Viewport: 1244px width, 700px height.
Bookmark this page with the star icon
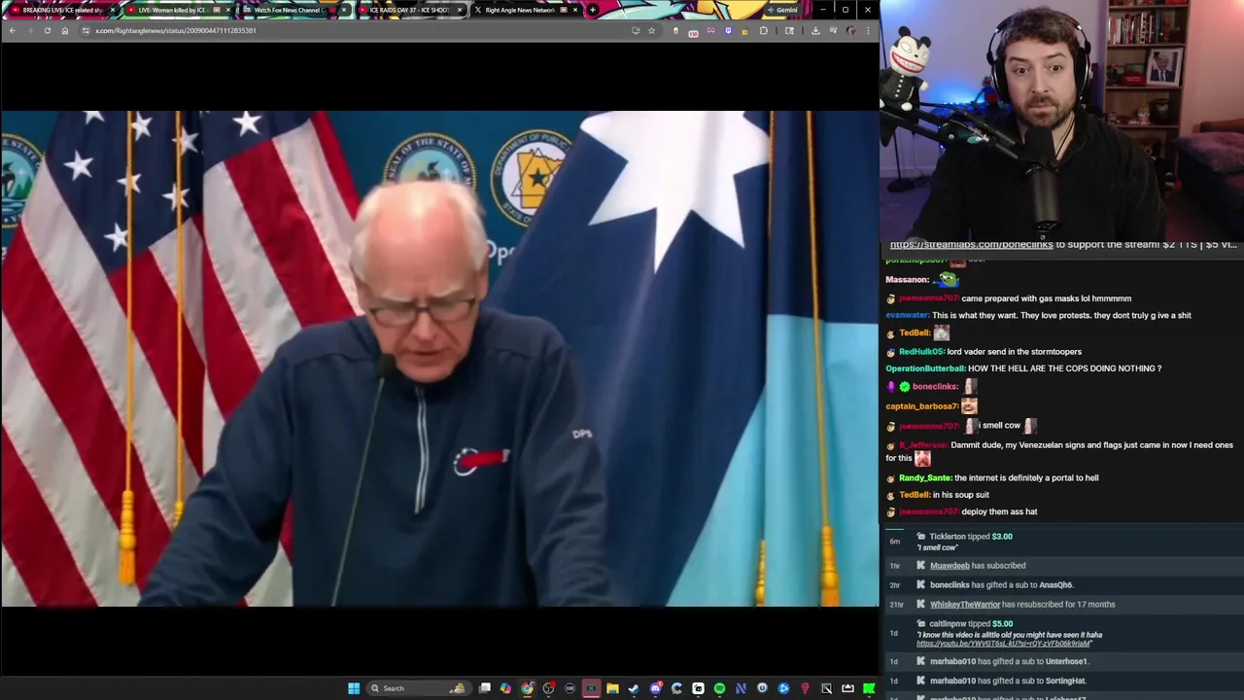pyautogui.click(x=651, y=30)
